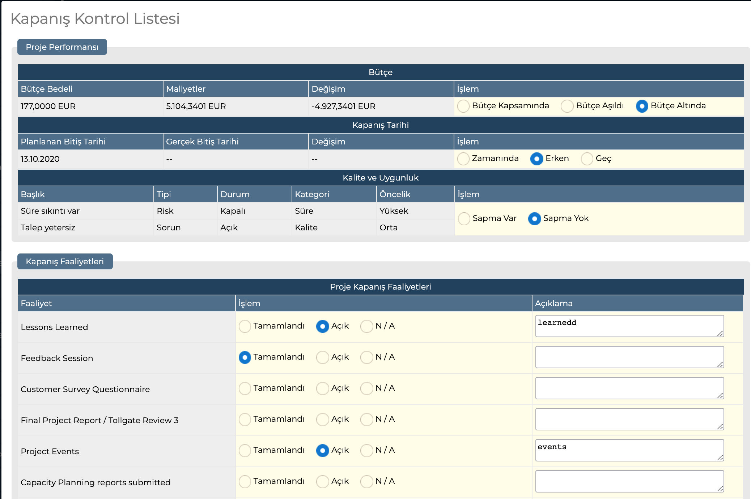The width and height of the screenshot is (751, 499).
Task: Set Customer Survey Questionnaire to Açık
Action: (x=322, y=389)
